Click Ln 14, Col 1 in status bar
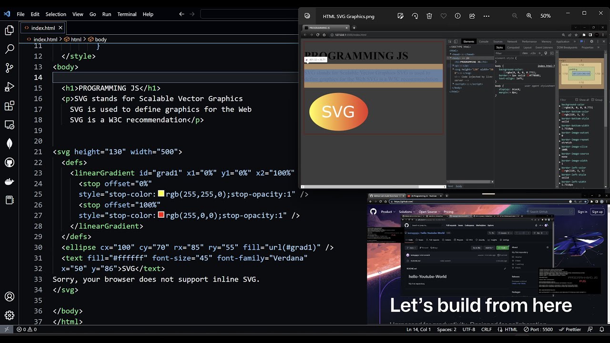This screenshot has height=343, width=610. pos(418,329)
